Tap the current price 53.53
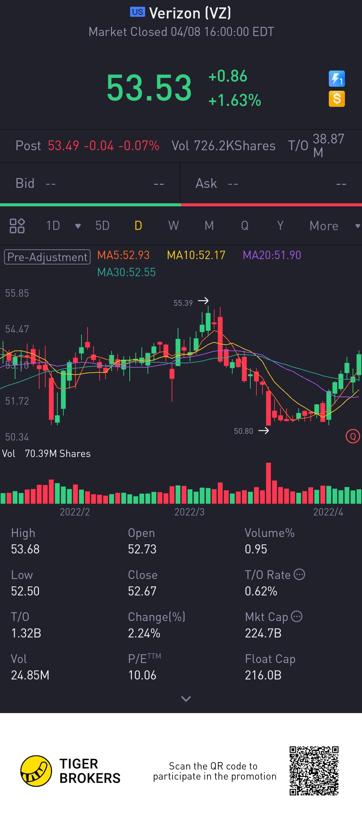Image resolution: width=362 pixels, height=829 pixels. point(149,88)
